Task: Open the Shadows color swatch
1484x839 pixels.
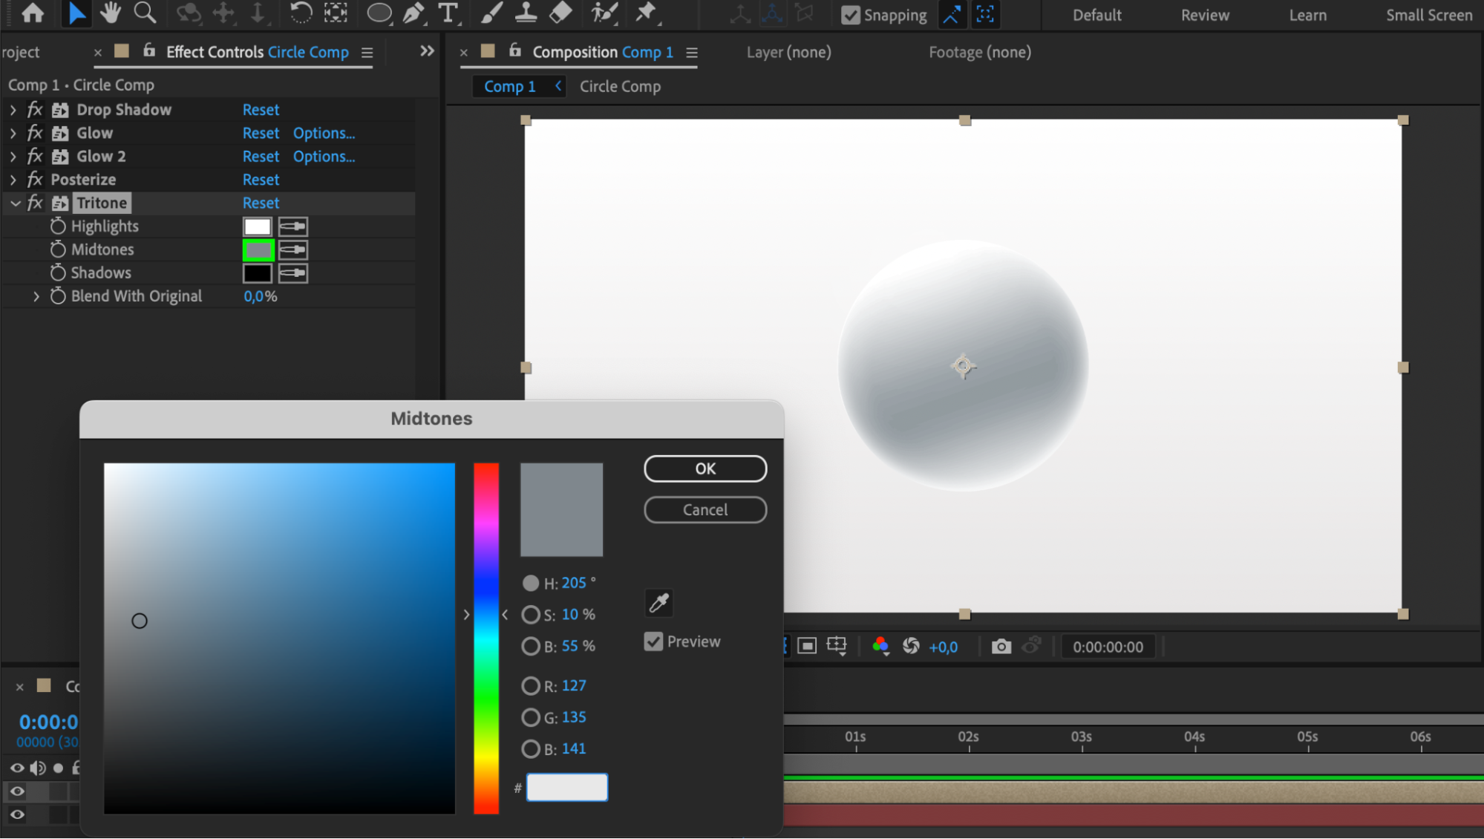Action: pos(258,273)
